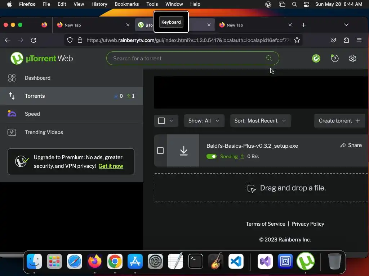The image size is (369, 276).
Task: Click the Search for a torrent field
Action: tap(192, 58)
